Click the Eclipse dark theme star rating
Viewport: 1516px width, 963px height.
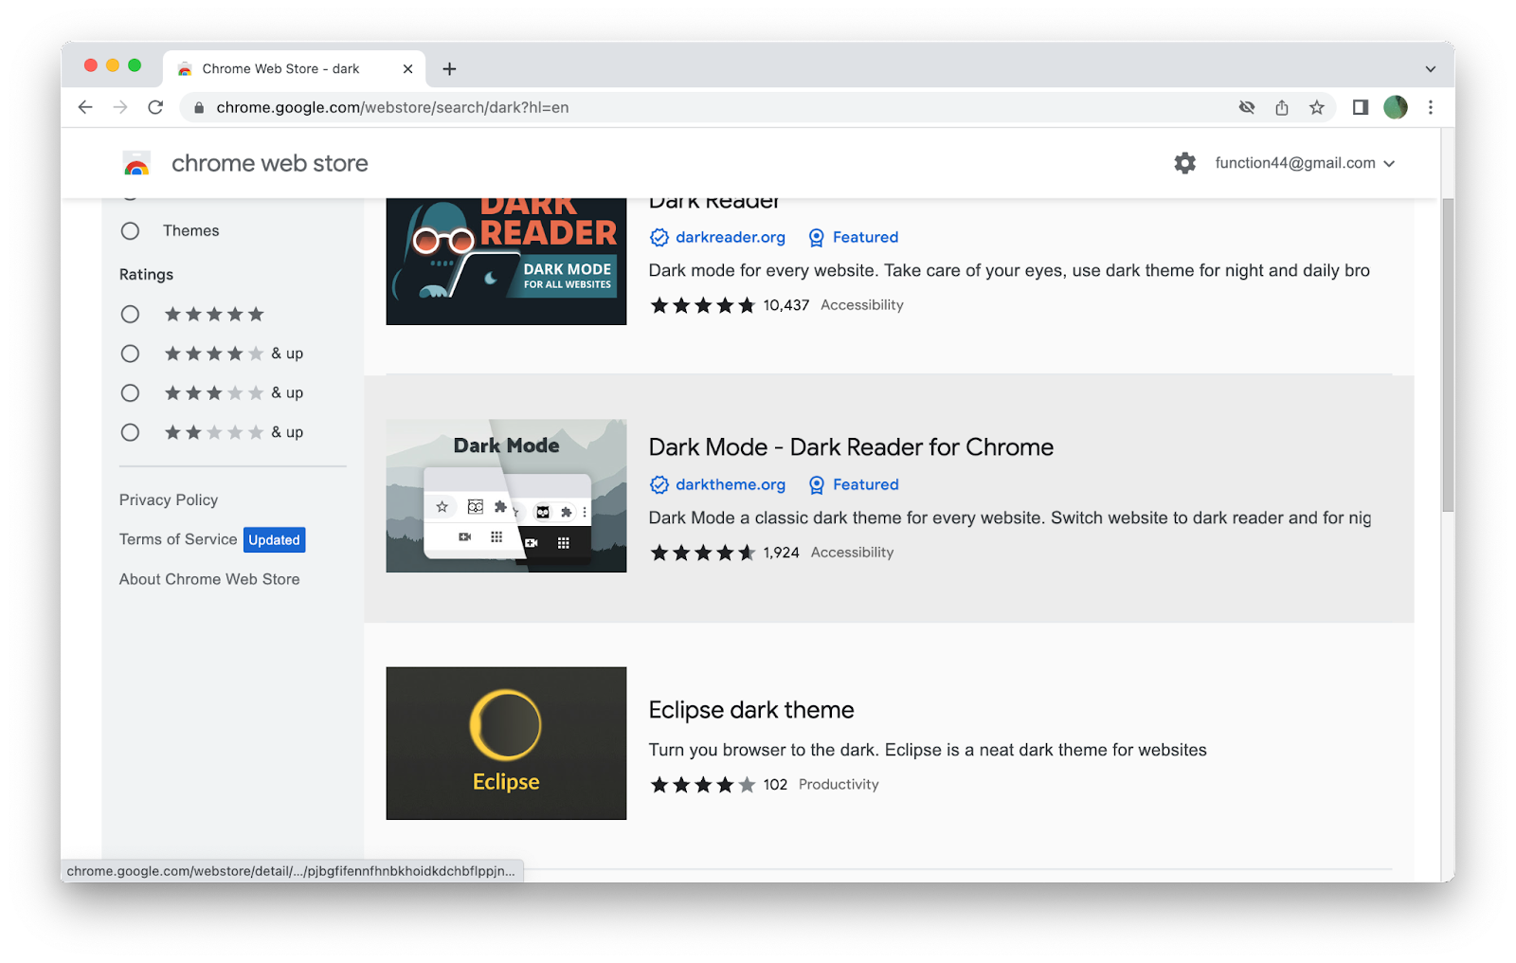pos(702,785)
